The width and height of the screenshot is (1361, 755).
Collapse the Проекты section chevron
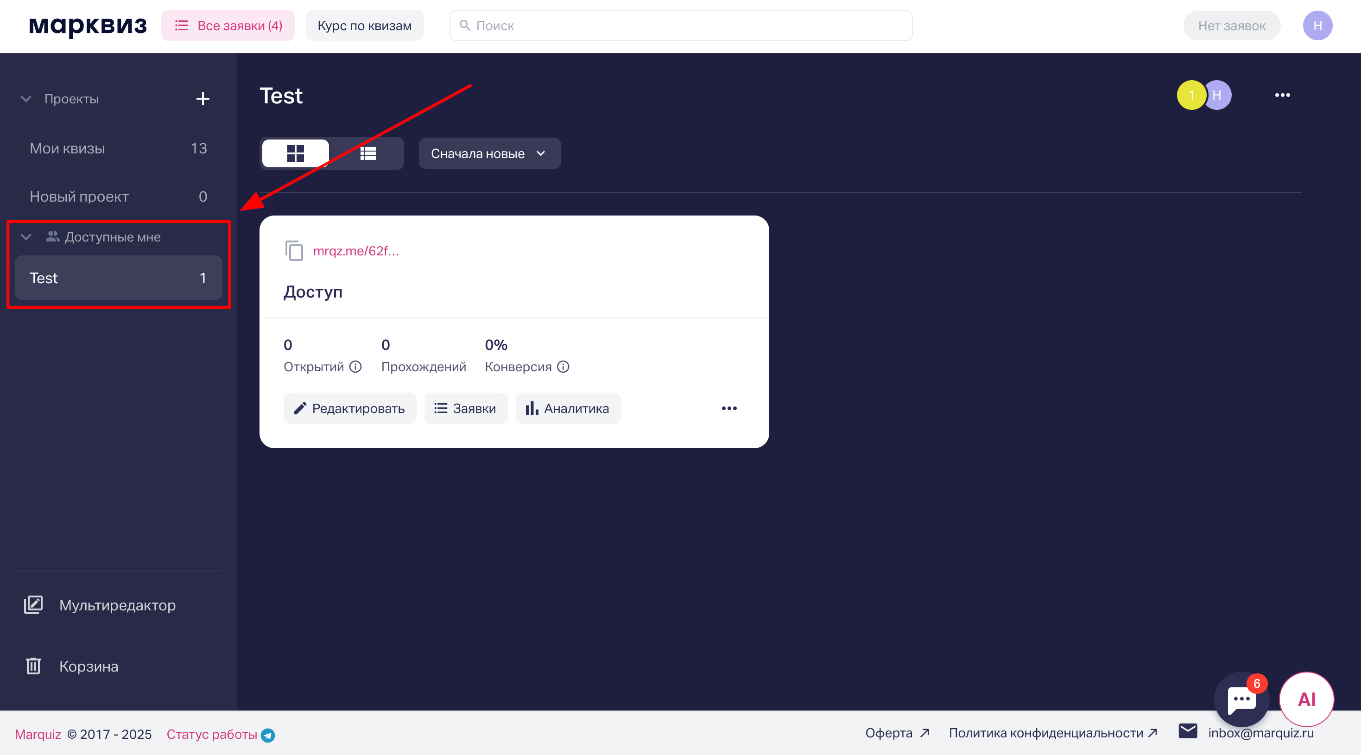click(x=26, y=99)
